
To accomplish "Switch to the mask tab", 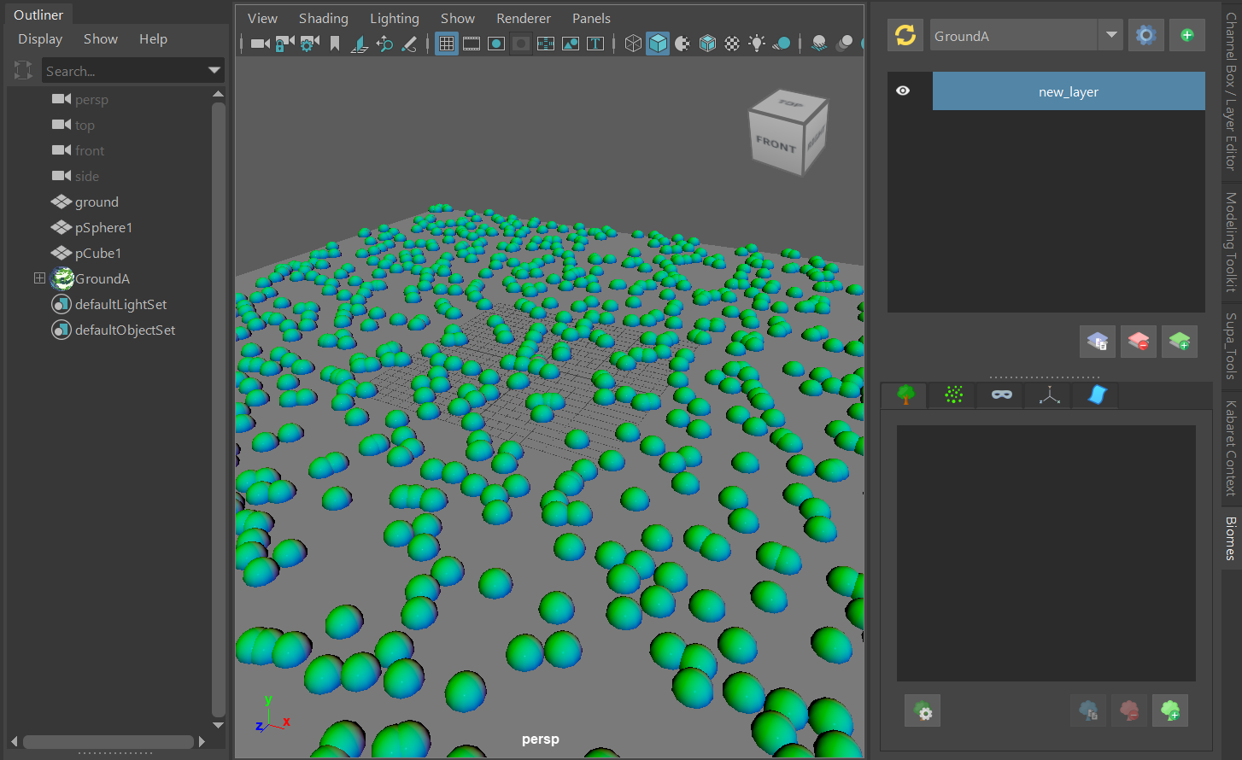I will click(x=1002, y=395).
